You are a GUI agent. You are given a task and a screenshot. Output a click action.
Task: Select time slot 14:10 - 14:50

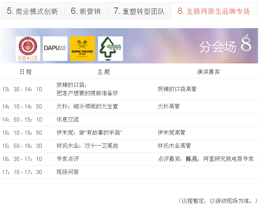(x=22, y=107)
